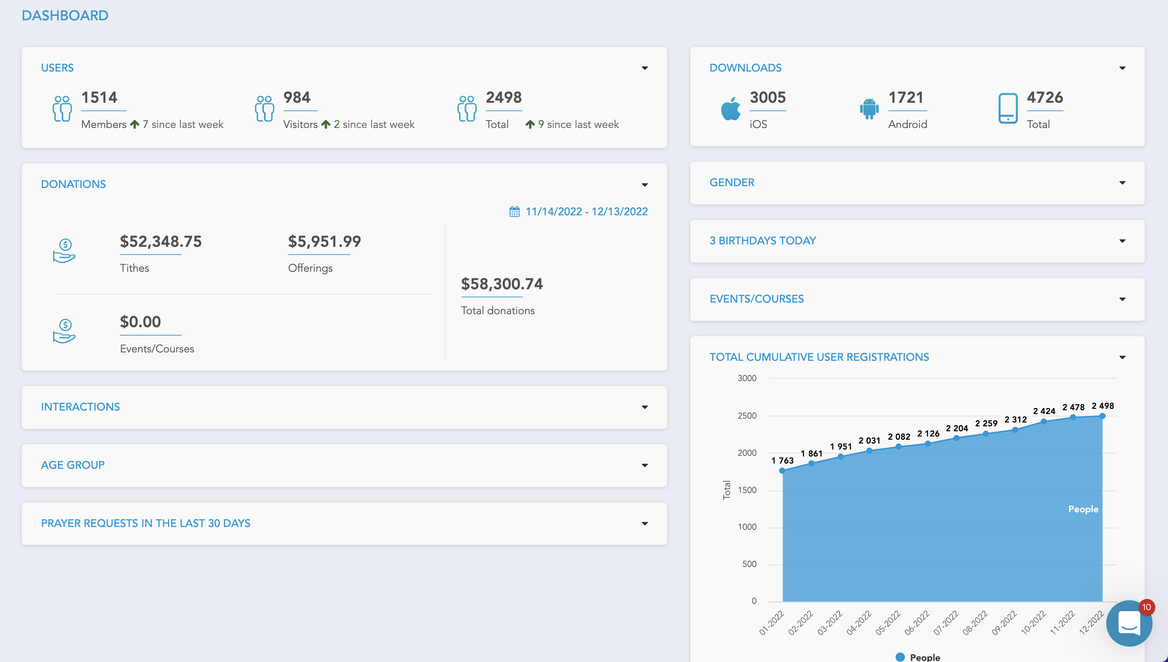Select the Apple iOS downloads icon
Screen dimensions: 1168x662
[x=731, y=109]
